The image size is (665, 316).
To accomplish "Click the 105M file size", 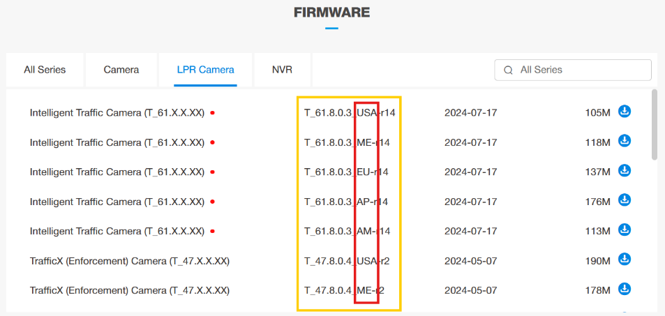I will [x=597, y=113].
